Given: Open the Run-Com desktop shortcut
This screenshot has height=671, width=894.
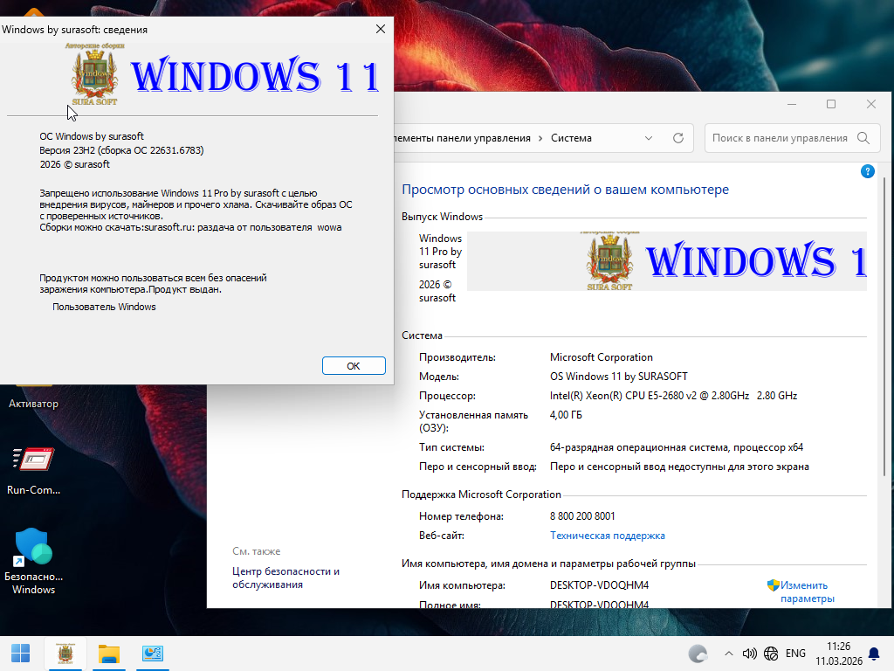Looking at the screenshot, I should [33, 467].
